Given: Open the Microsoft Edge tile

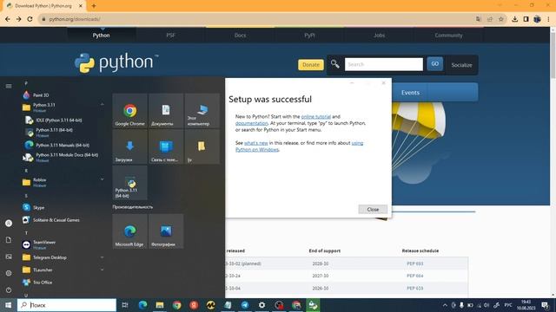Looking at the screenshot, I should [x=129, y=231].
